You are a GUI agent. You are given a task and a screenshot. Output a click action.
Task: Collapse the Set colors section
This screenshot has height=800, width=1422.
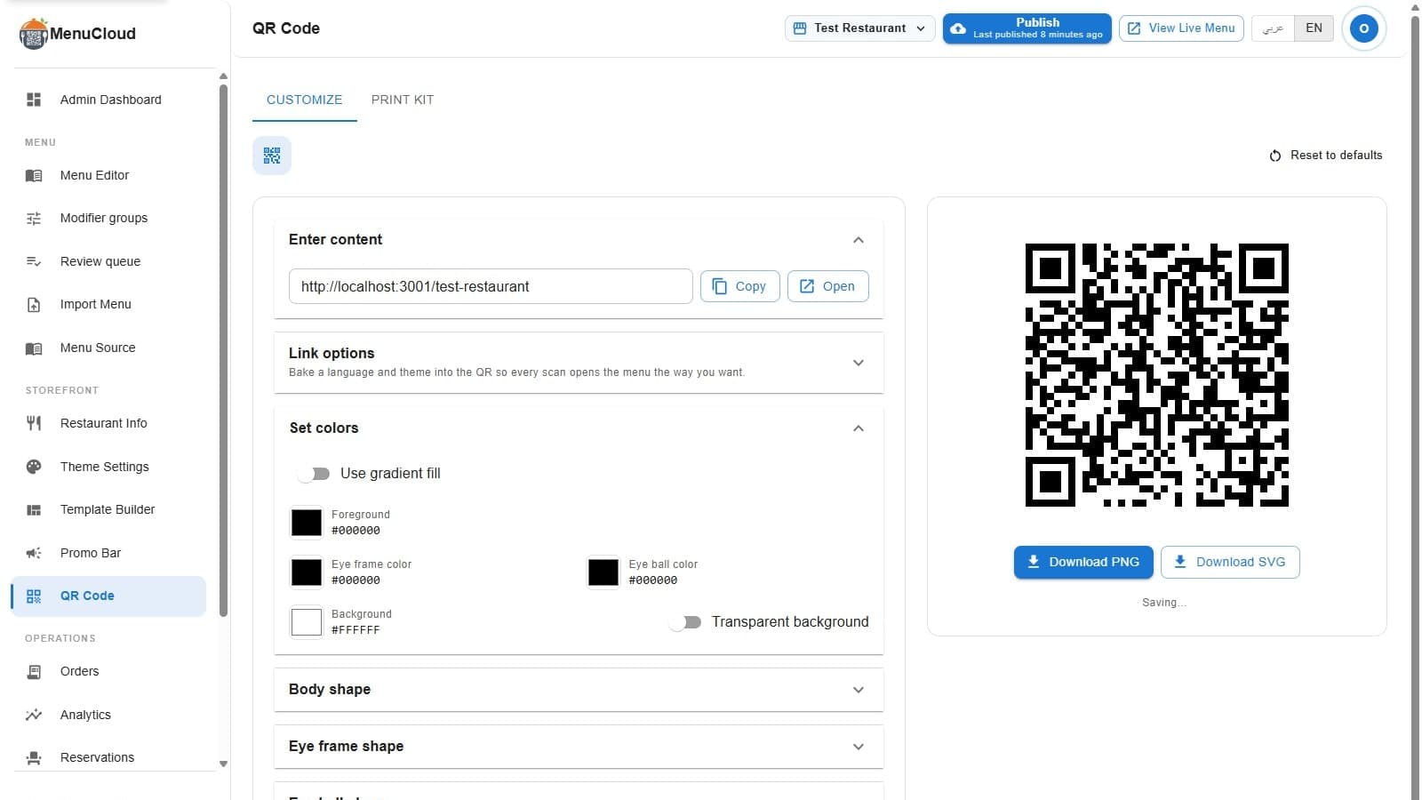pos(859,428)
